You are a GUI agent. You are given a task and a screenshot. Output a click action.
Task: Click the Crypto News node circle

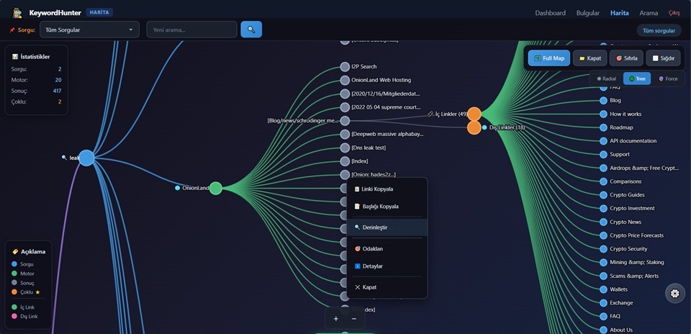click(603, 222)
